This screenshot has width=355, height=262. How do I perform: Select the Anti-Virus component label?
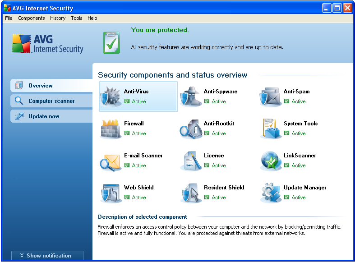(136, 92)
